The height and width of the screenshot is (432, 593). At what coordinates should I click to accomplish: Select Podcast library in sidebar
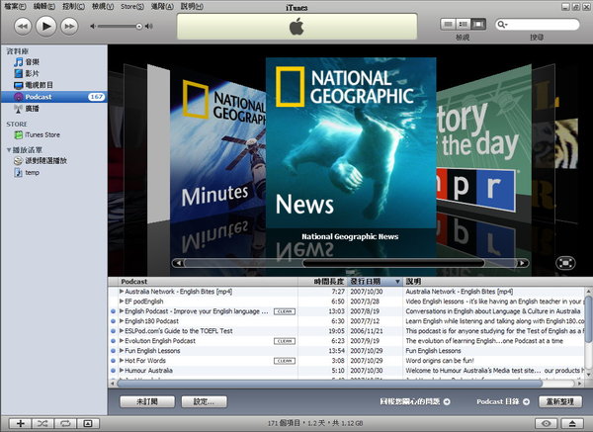(x=53, y=97)
